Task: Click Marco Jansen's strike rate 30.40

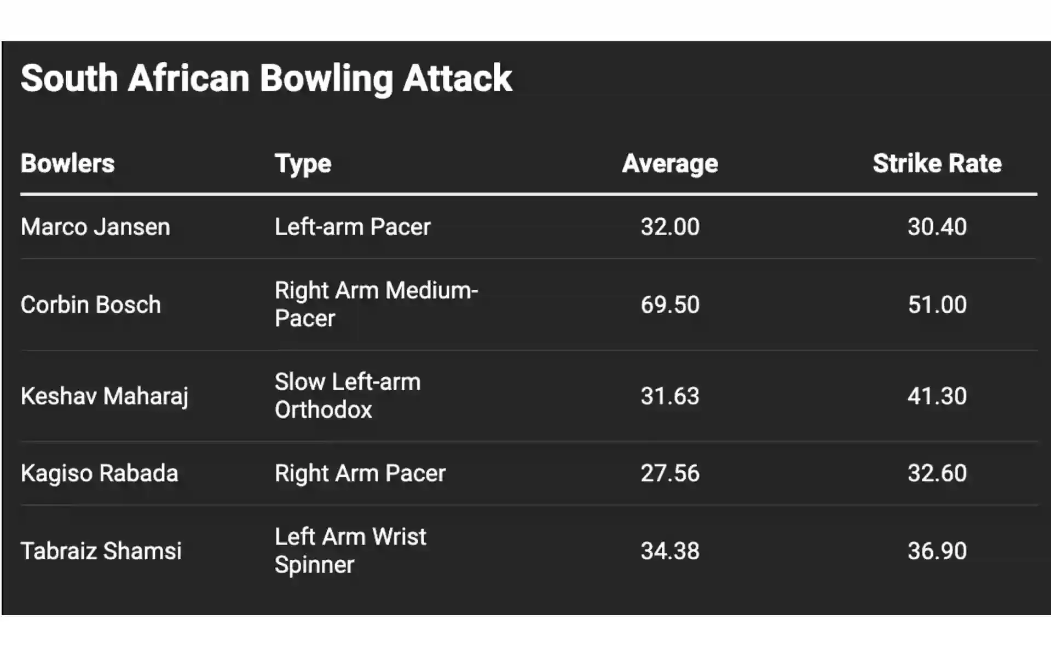Action: [x=937, y=227]
